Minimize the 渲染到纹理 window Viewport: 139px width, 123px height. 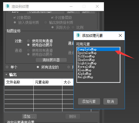(71, 6)
